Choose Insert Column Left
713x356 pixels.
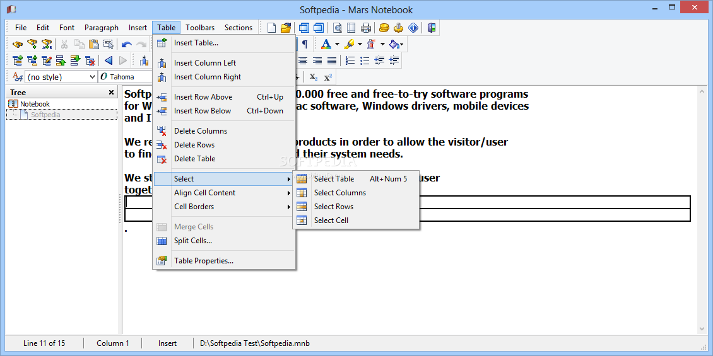coord(225,63)
